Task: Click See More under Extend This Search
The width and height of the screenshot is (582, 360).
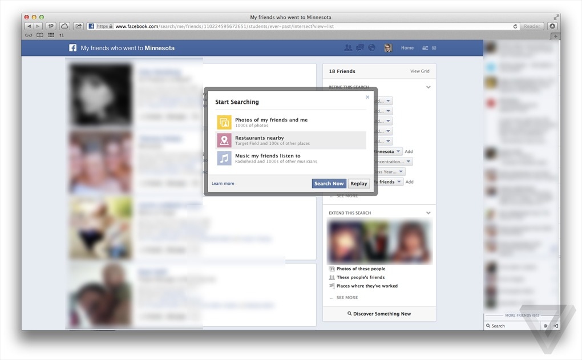Action: (x=347, y=297)
